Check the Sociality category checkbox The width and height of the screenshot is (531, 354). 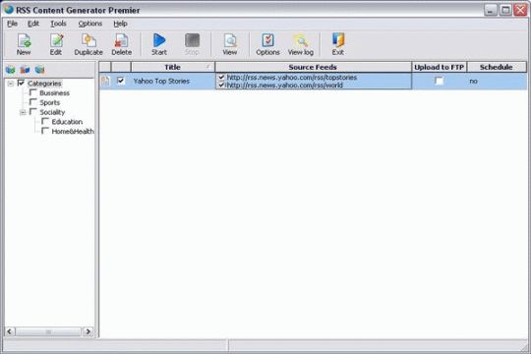point(33,111)
